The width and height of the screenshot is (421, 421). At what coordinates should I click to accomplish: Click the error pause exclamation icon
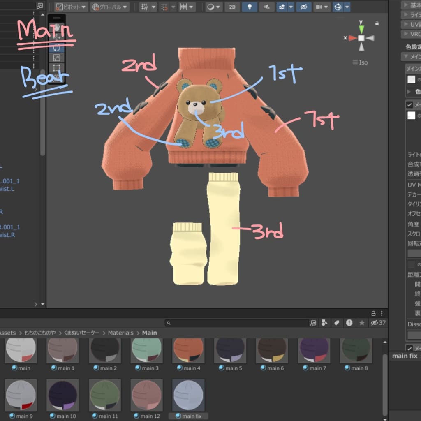pyautogui.click(x=349, y=323)
